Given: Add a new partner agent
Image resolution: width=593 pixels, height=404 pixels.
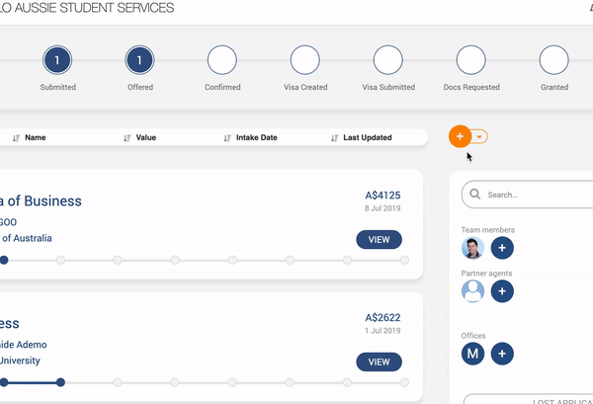Looking at the screenshot, I should (502, 290).
